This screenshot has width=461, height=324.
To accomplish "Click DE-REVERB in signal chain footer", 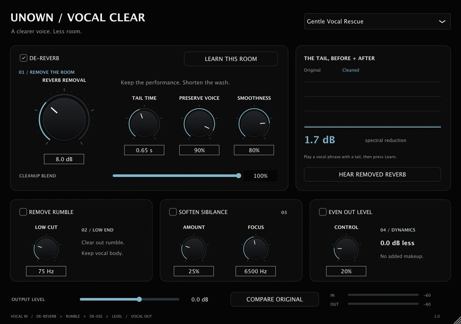I will coord(46,316).
